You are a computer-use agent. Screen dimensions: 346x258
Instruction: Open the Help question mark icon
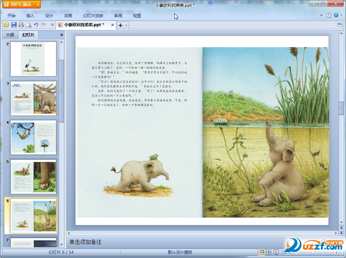[336, 15]
